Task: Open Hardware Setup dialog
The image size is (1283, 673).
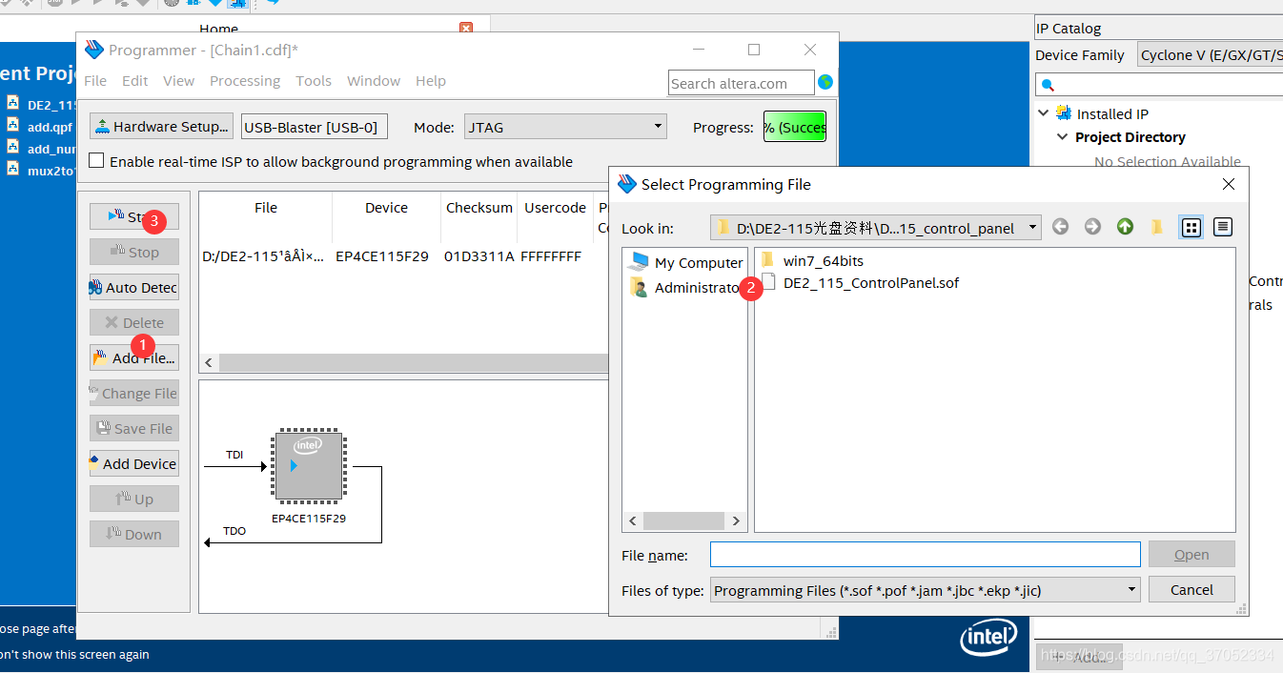Action: (x=161, y=126)
